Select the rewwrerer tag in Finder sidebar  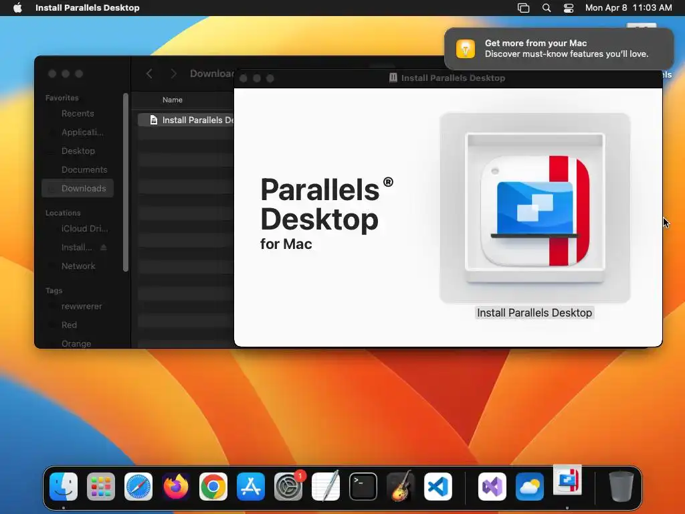78,307
